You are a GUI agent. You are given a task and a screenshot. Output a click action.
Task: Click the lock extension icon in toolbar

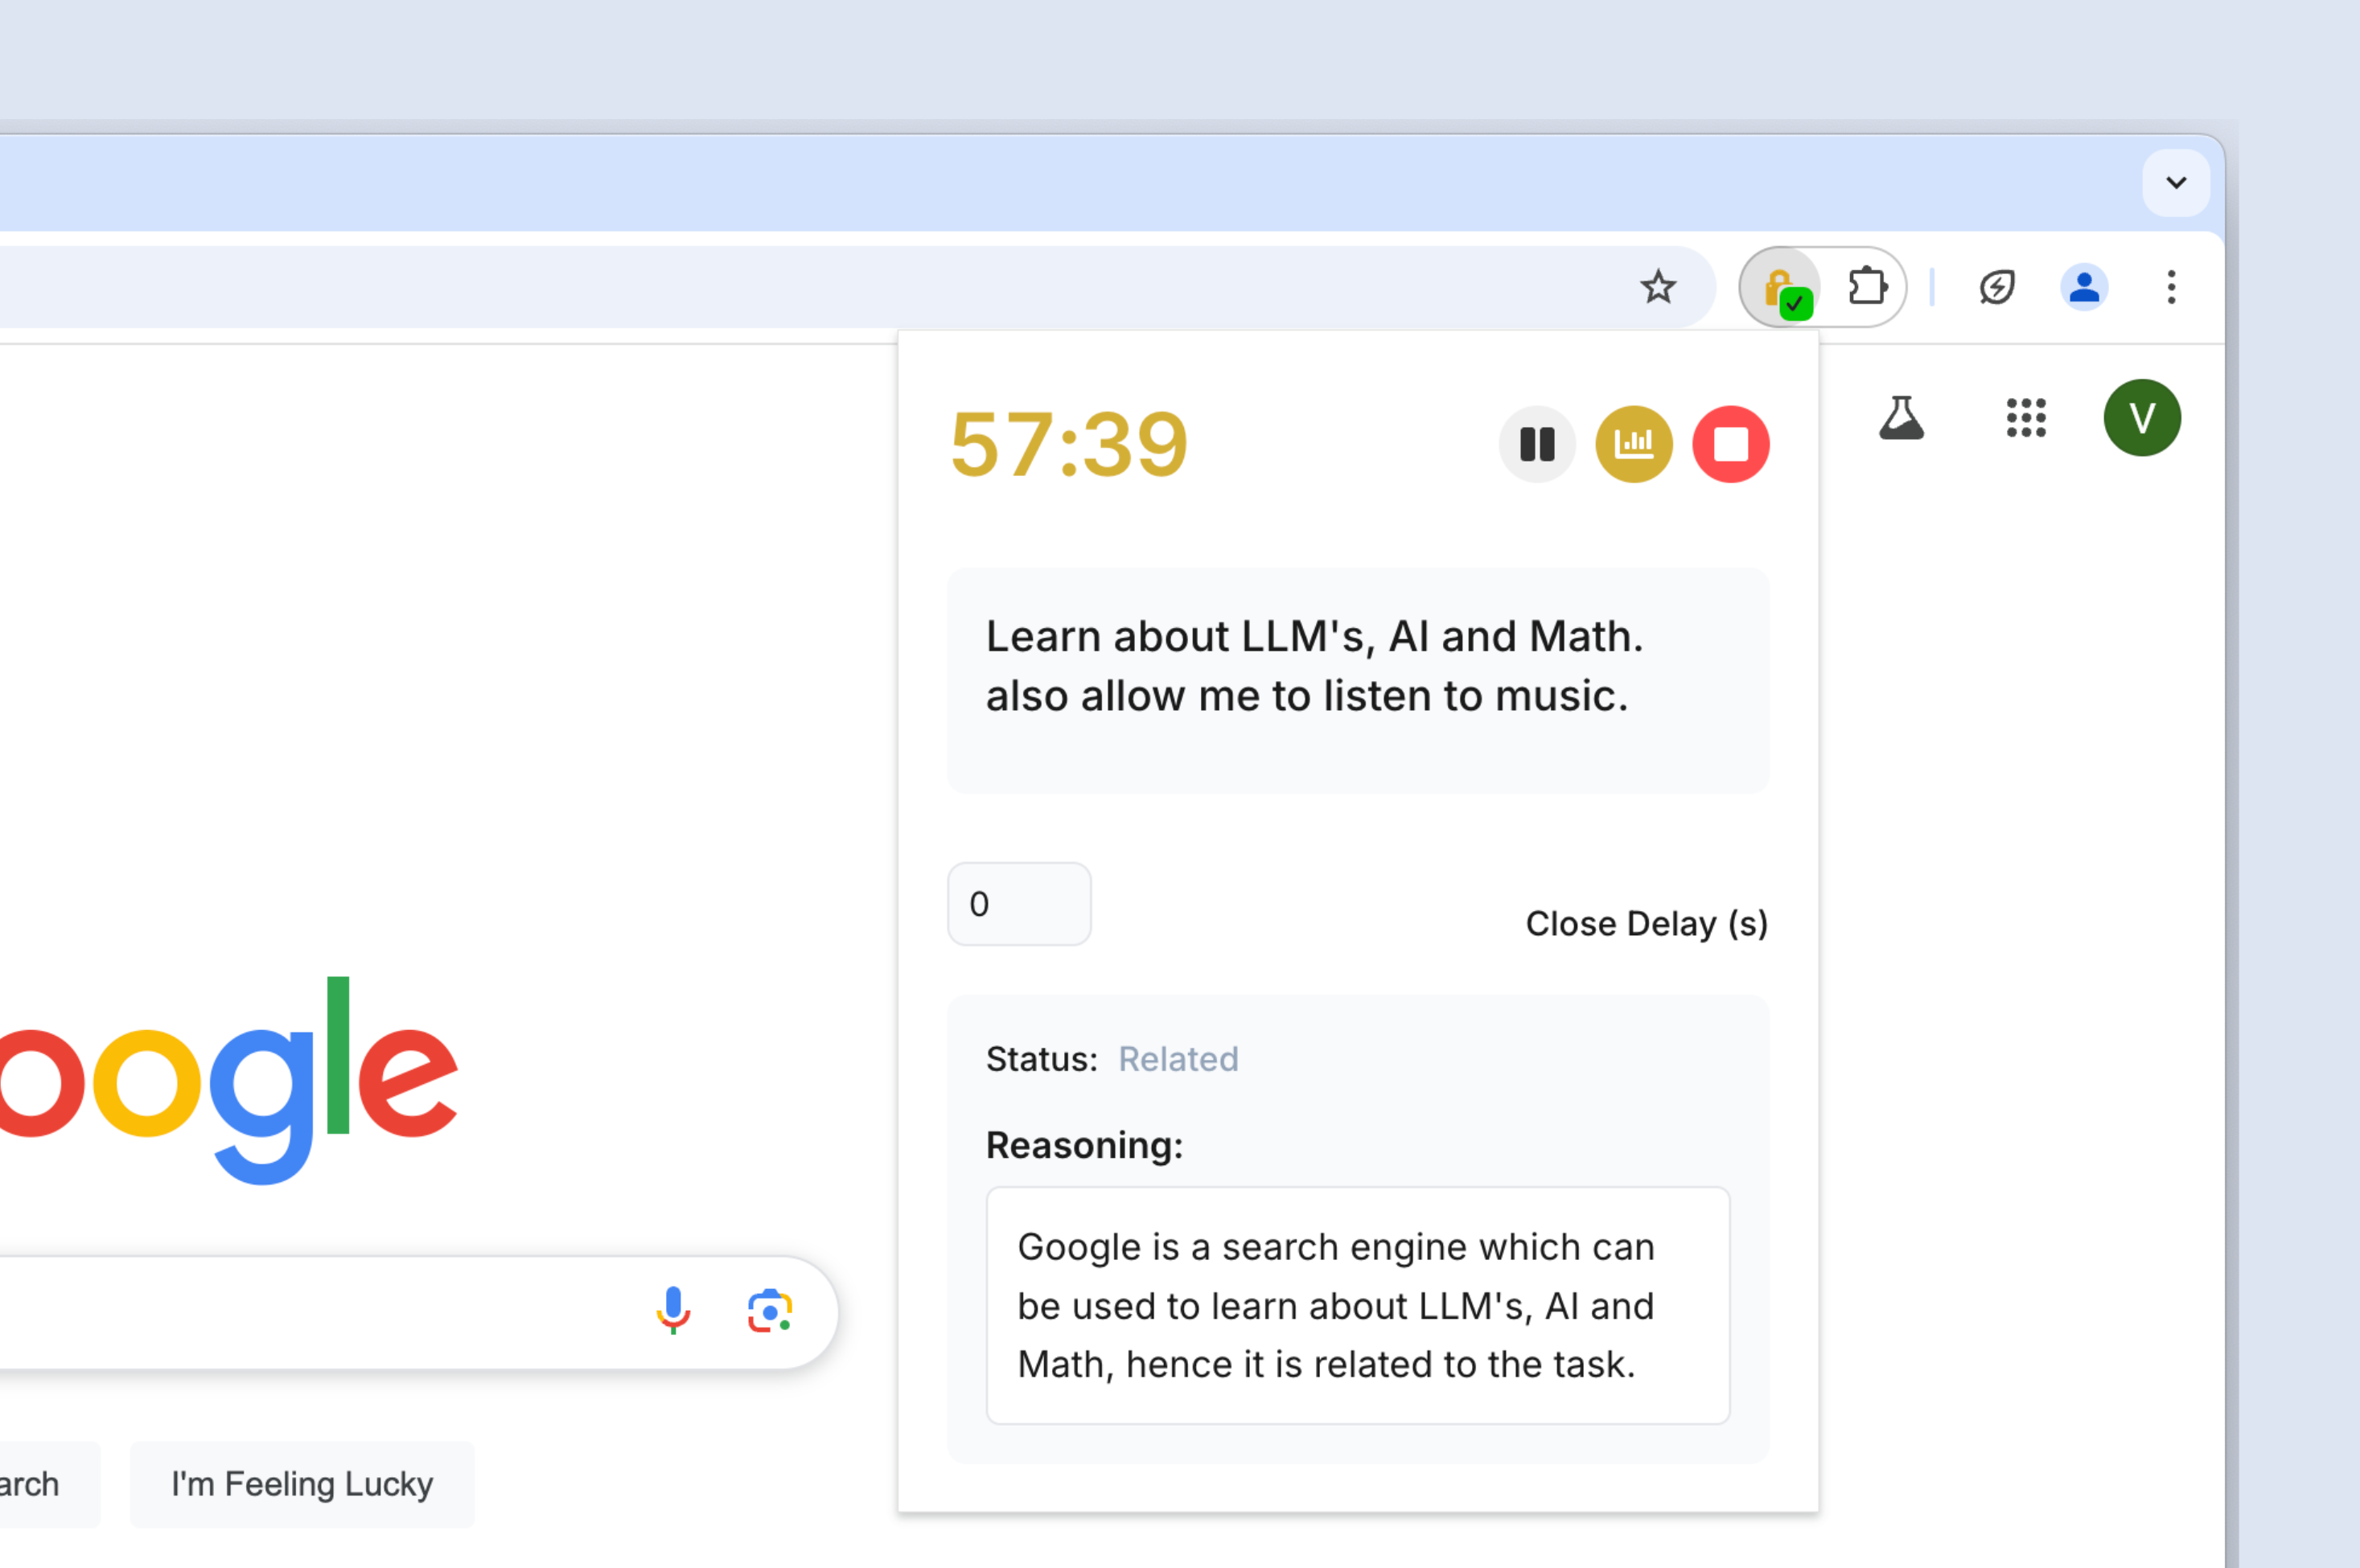click(1782, 289)
